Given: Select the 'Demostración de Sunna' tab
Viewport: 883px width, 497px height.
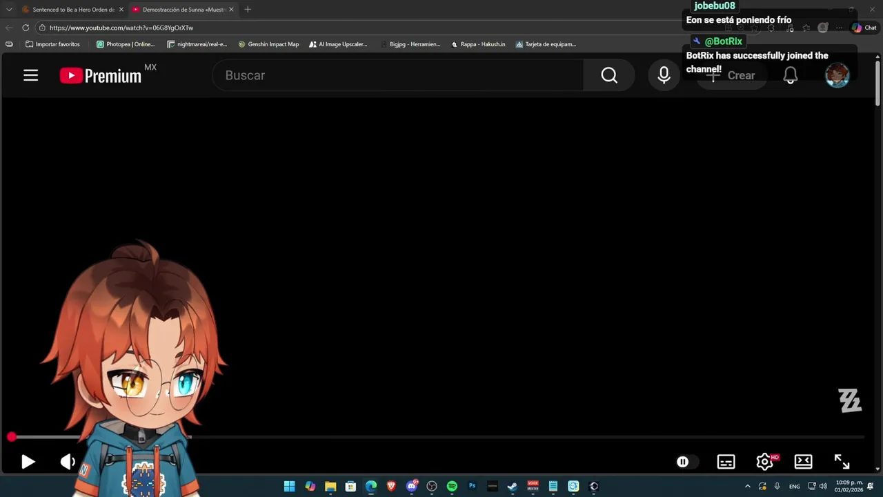Looking at the screenshot, I should click(183, 10).
